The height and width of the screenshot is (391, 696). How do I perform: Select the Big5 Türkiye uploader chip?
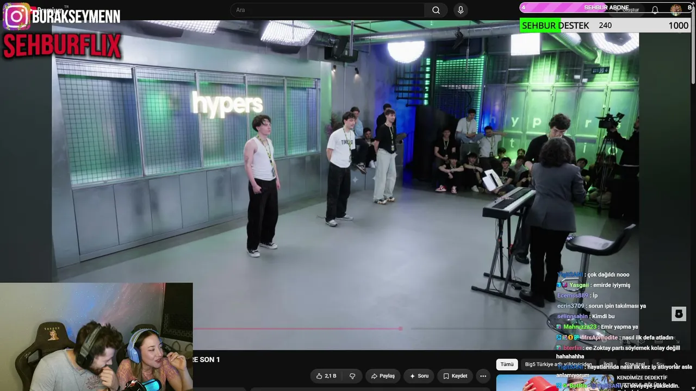click(558, 364)
